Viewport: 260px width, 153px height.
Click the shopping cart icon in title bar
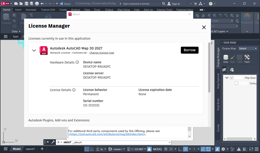click(x=196, y=4)
